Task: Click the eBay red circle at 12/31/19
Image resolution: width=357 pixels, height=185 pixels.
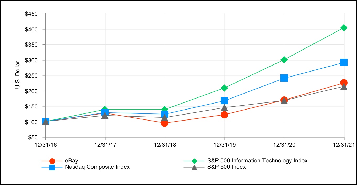Action: tap(224, 115)
